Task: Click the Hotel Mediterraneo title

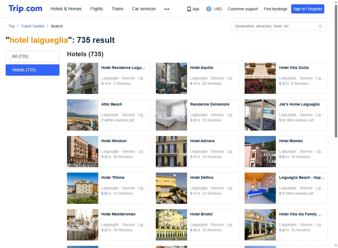Action: [x=118, y=214]
